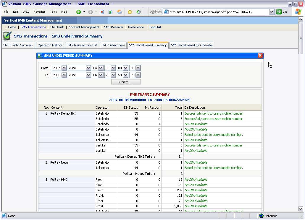The height and width of the screenshot is (220, 305).
Task: Open the Tools menu
Action: tap(53, 12)
